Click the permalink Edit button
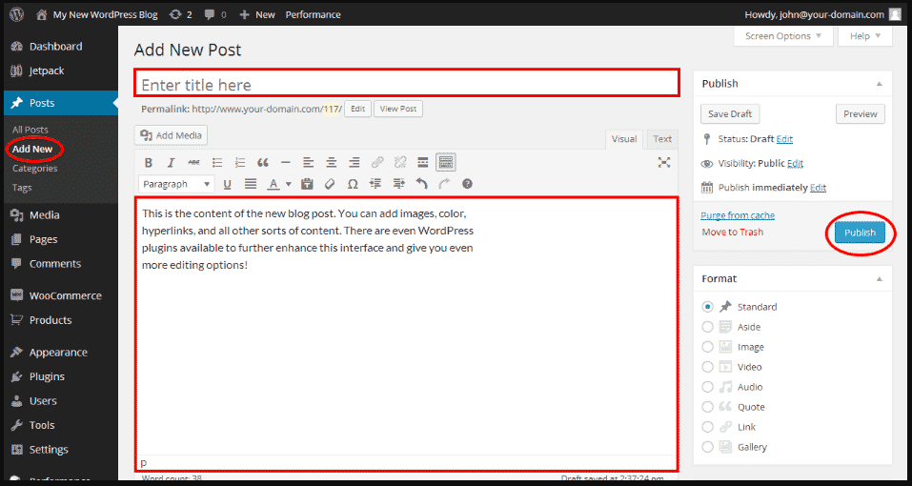The width and height of the screenshot is (912, 486). tap(357, 109)
